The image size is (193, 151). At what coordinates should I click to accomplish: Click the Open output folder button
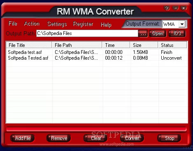point(158,33)
